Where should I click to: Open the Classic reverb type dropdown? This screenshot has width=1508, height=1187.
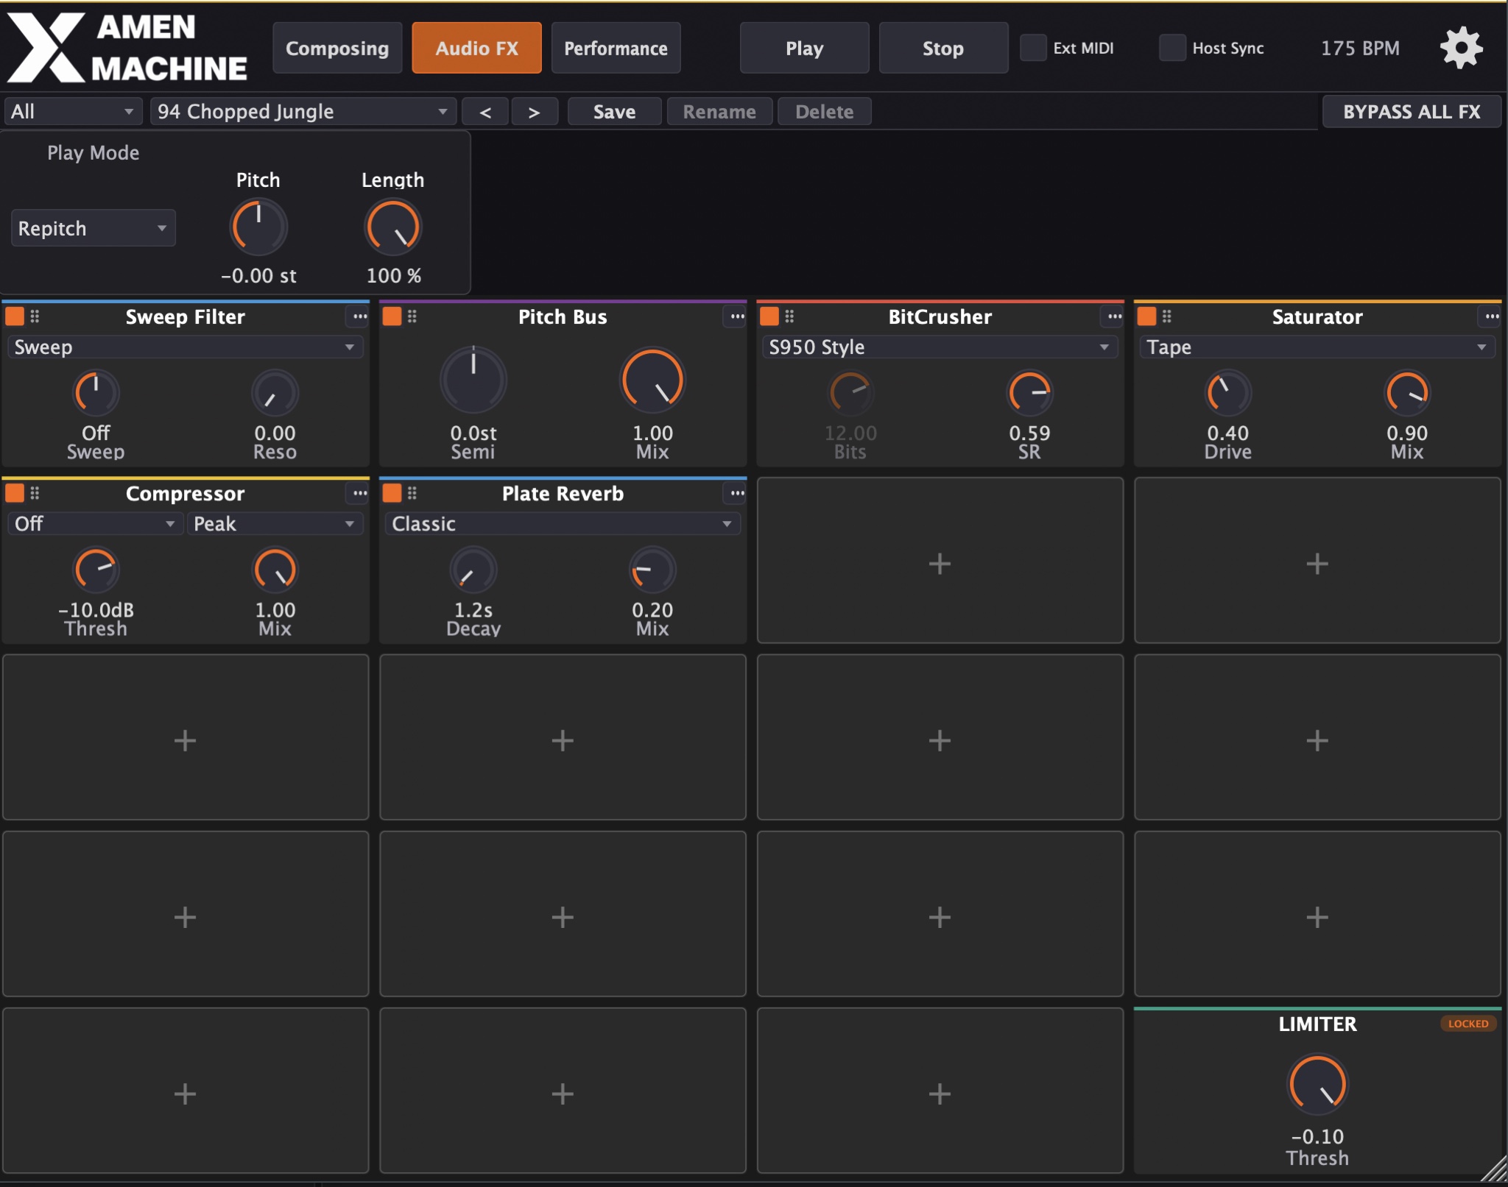pyautogui.click(x=563, y=524)
